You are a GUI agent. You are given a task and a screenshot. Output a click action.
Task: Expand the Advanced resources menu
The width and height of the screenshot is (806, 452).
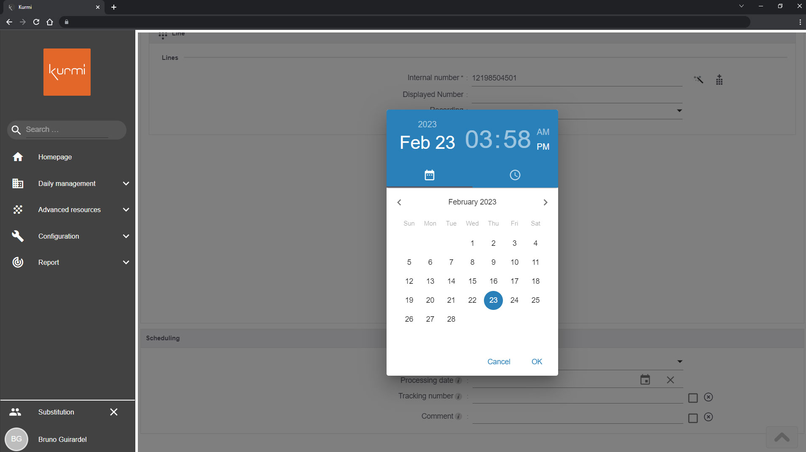tap(126, 210)
